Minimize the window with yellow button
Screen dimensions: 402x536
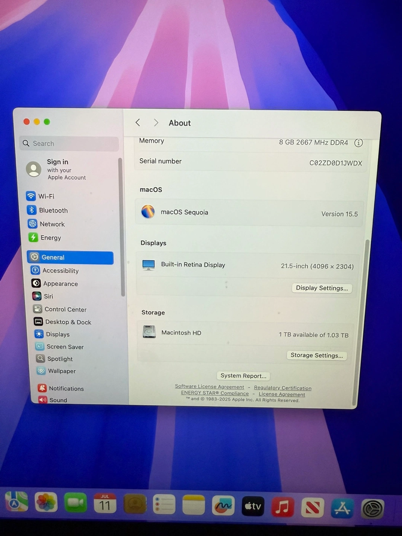pos(36,122)
